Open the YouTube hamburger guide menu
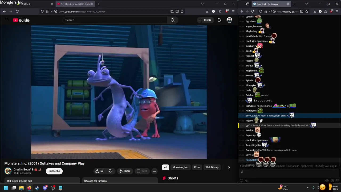Image resolution: width=341 pixels, height=192 pixels. click(x=7, y=20)
